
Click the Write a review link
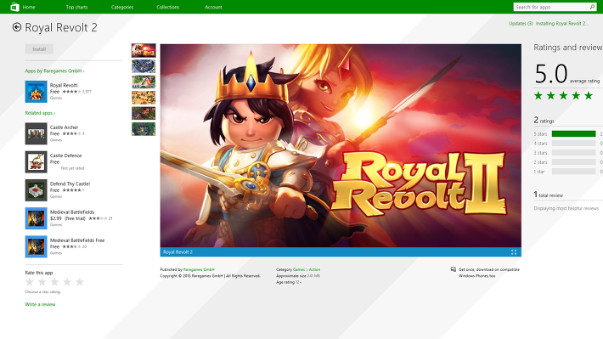pos(40,304)
